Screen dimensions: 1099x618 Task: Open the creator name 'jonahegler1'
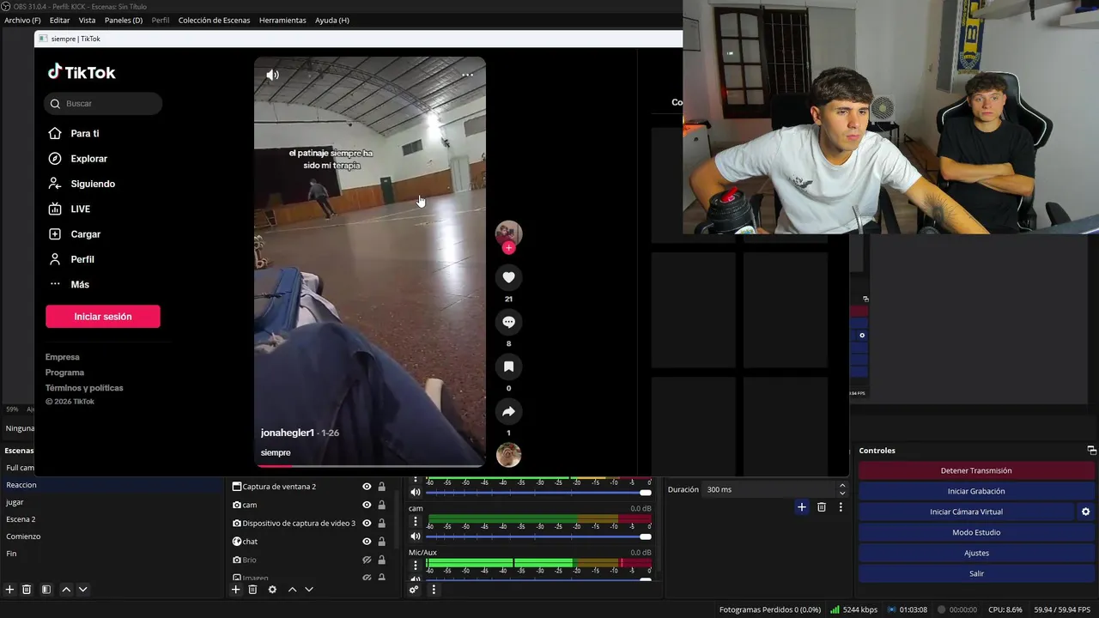[288, 433]
